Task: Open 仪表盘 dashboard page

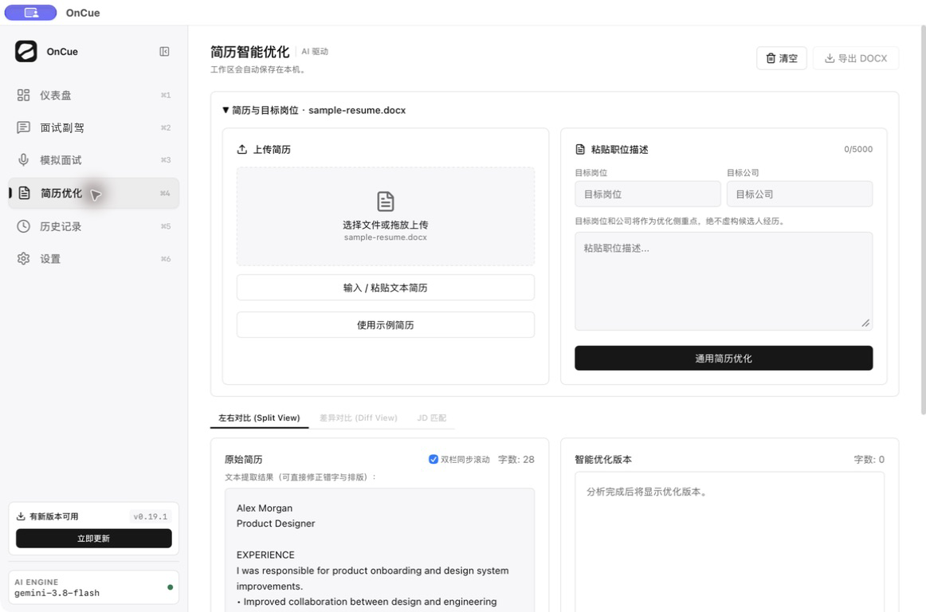Action: [x=94, y=95]
